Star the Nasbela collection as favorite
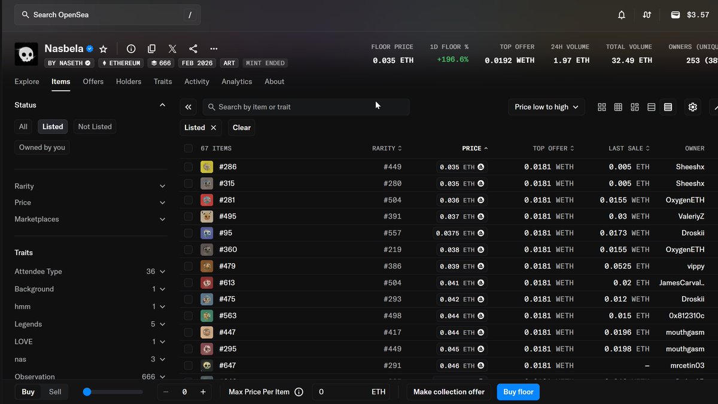 [103, 49]
